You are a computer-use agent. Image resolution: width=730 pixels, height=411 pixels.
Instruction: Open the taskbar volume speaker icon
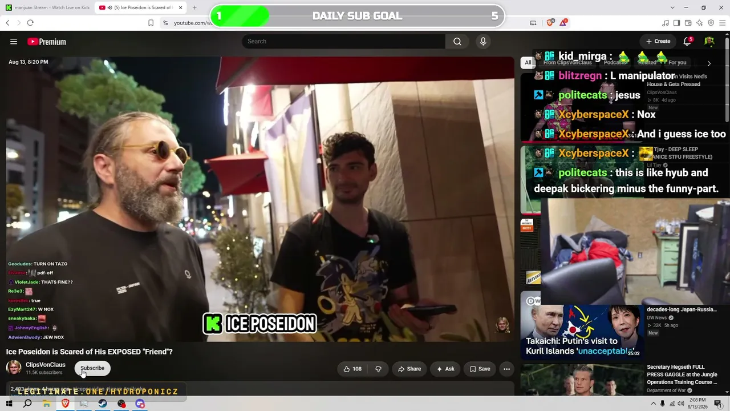click(x=682, y=404)
